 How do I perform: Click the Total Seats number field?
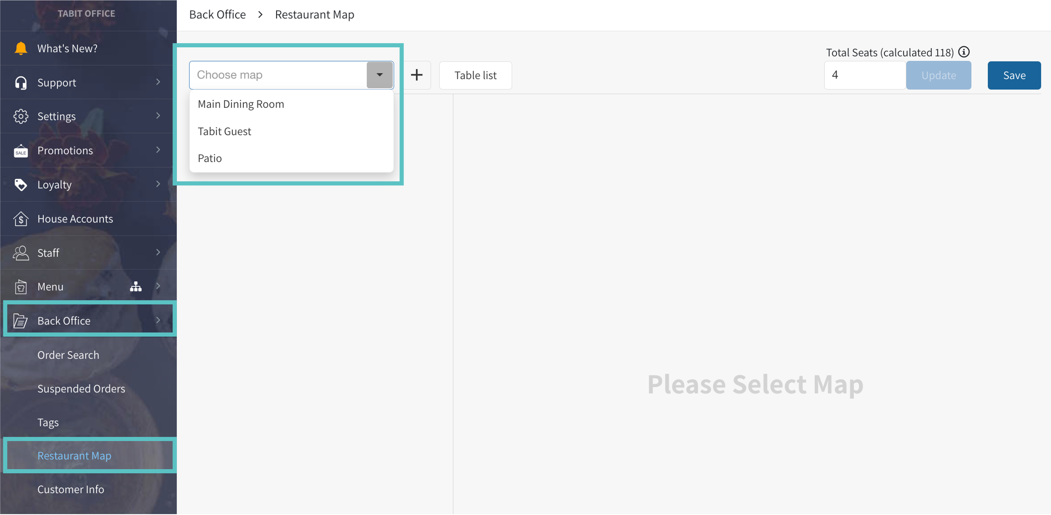click(x=864, y=75)
